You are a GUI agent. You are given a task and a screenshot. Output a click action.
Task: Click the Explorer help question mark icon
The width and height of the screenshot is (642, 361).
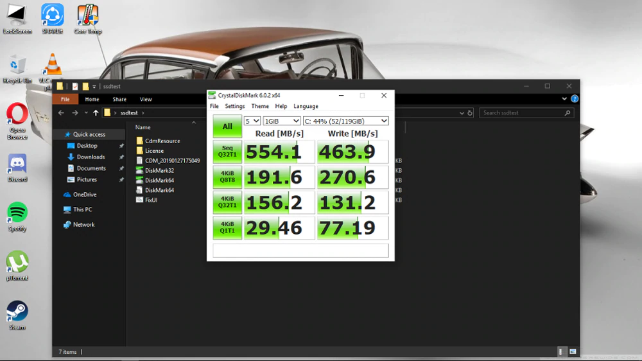click(x=575, y=99)
